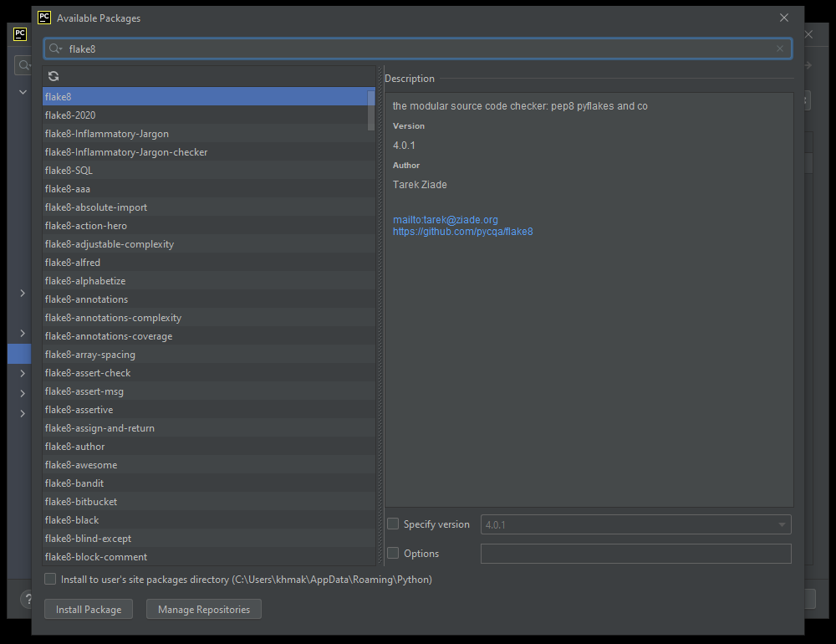The height and width of the screenshot is (644, 836).
Task: Click inside the Options input field
Action: [635, 553]
